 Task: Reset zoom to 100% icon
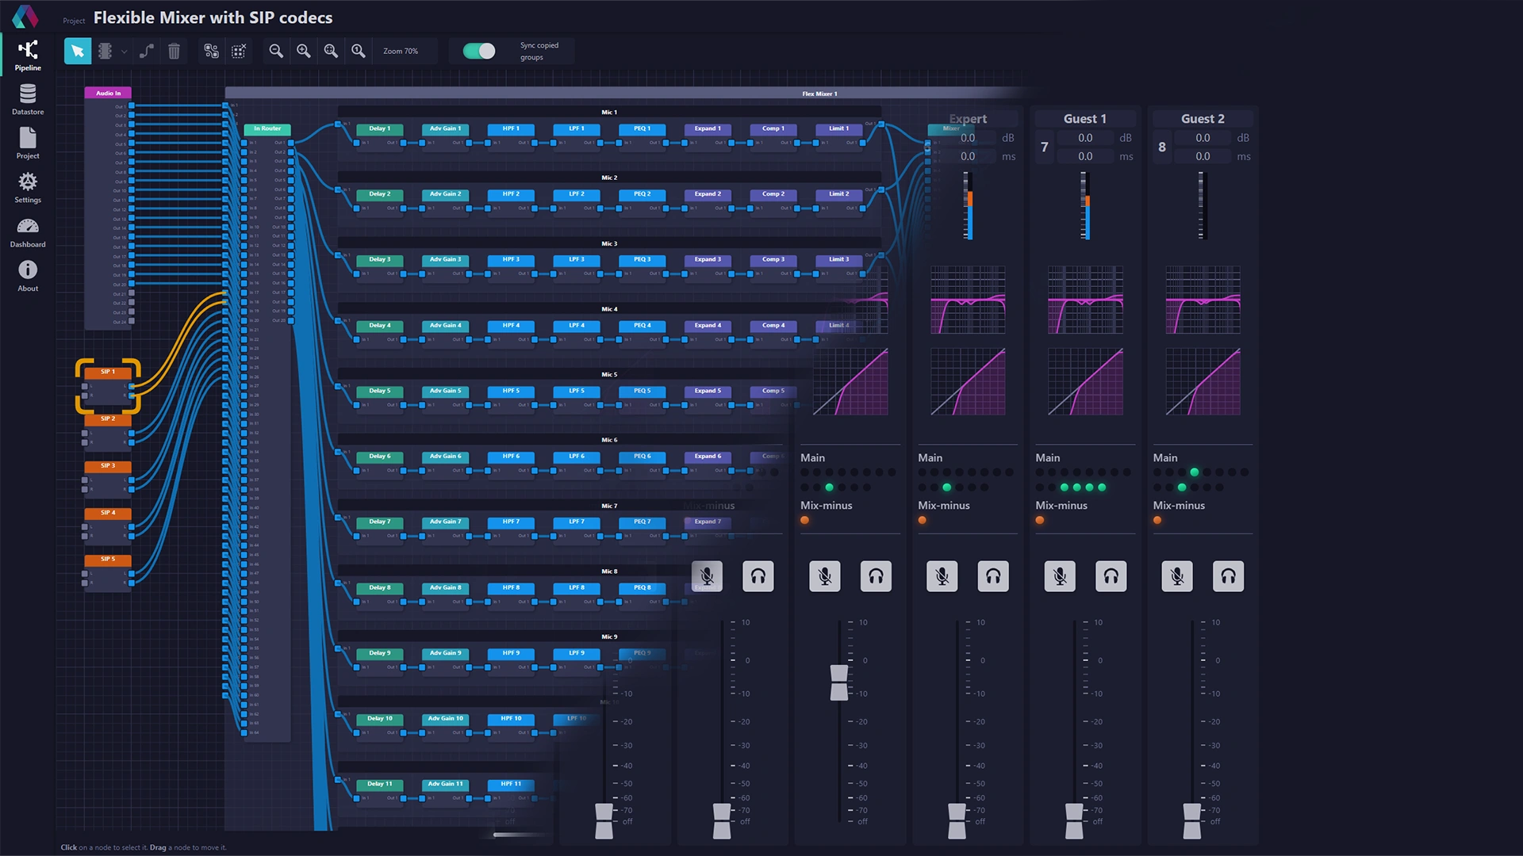click(x=359, y=52)
